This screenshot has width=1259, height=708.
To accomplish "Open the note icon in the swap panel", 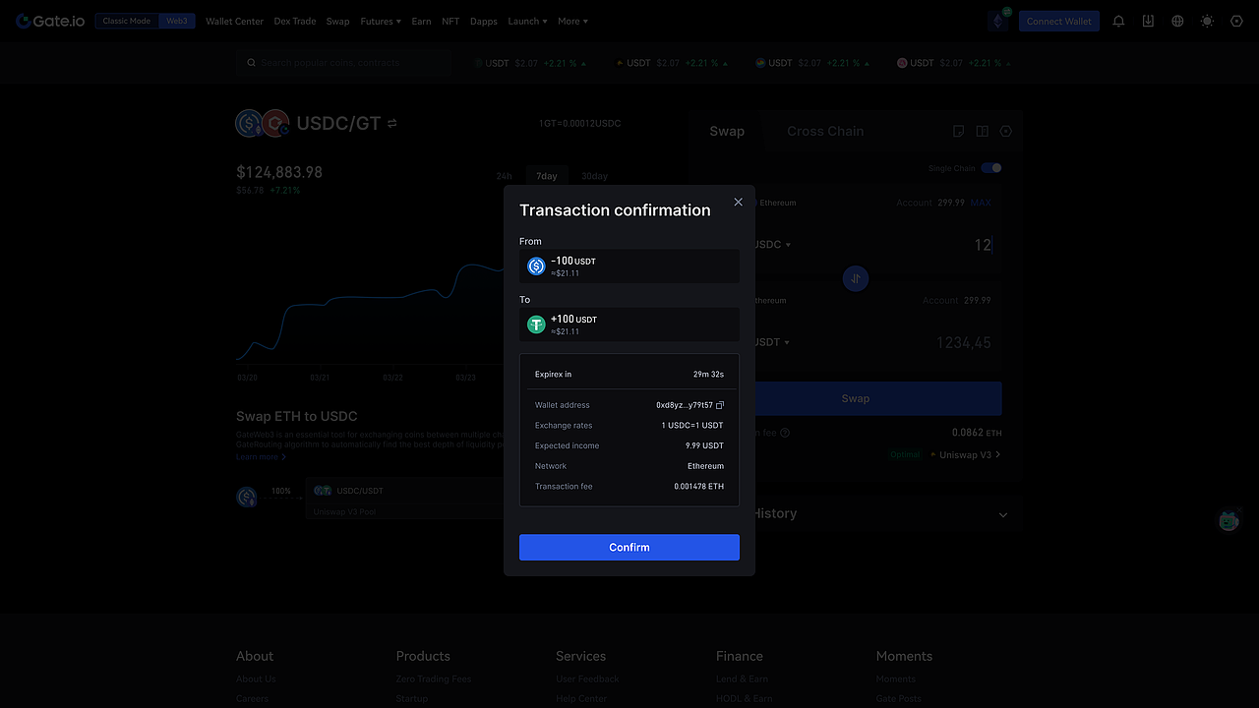I will 959,131.
